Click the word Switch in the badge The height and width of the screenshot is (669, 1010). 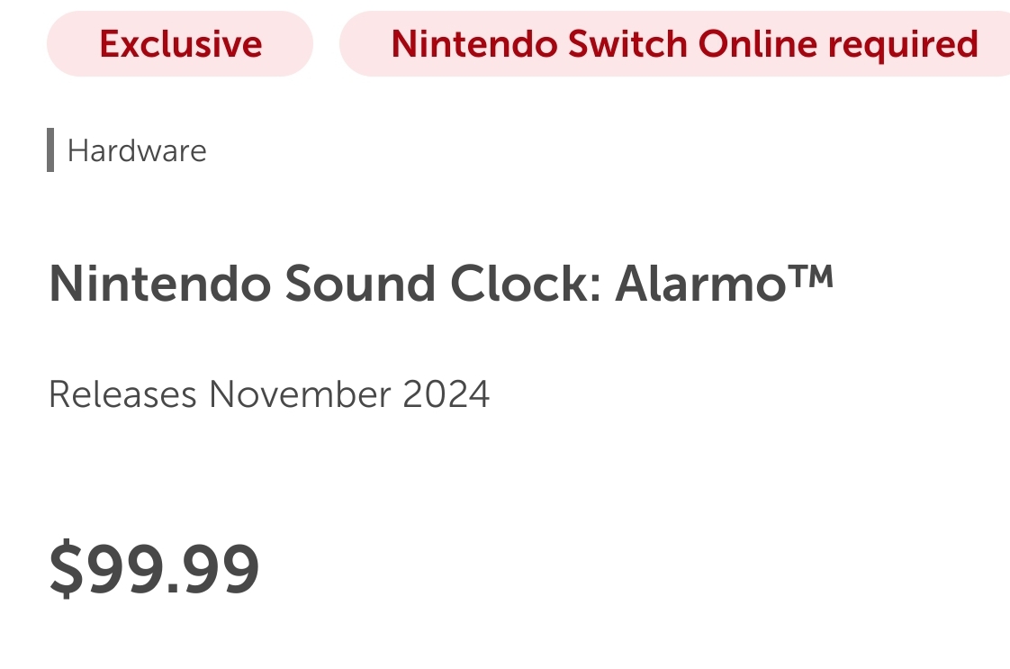627,44
